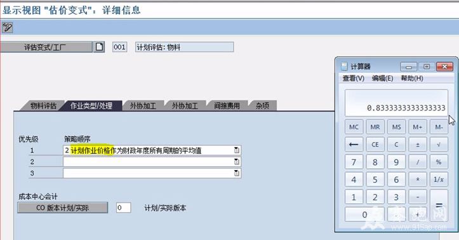Image resolution: width=459 pixels, height=240 pixels.
Task: Click the calculator MC memory clear key
Action: [354, 127]
